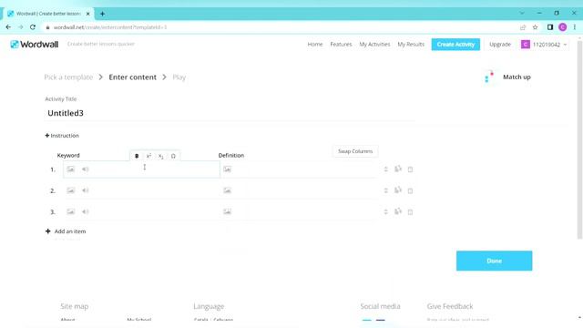
Task: Click the Give Feedback heading
Action: coord(450,306)
